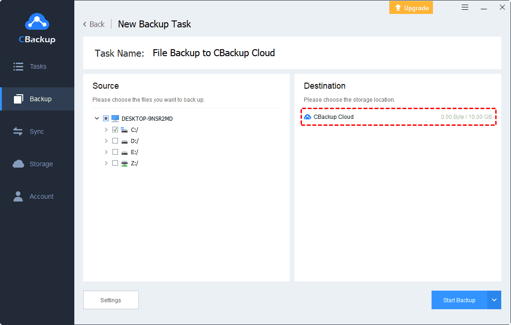This screenshot has width=511, height=325.
Task: Click the Sync arrows icon in sidebar
Action: 18,131
